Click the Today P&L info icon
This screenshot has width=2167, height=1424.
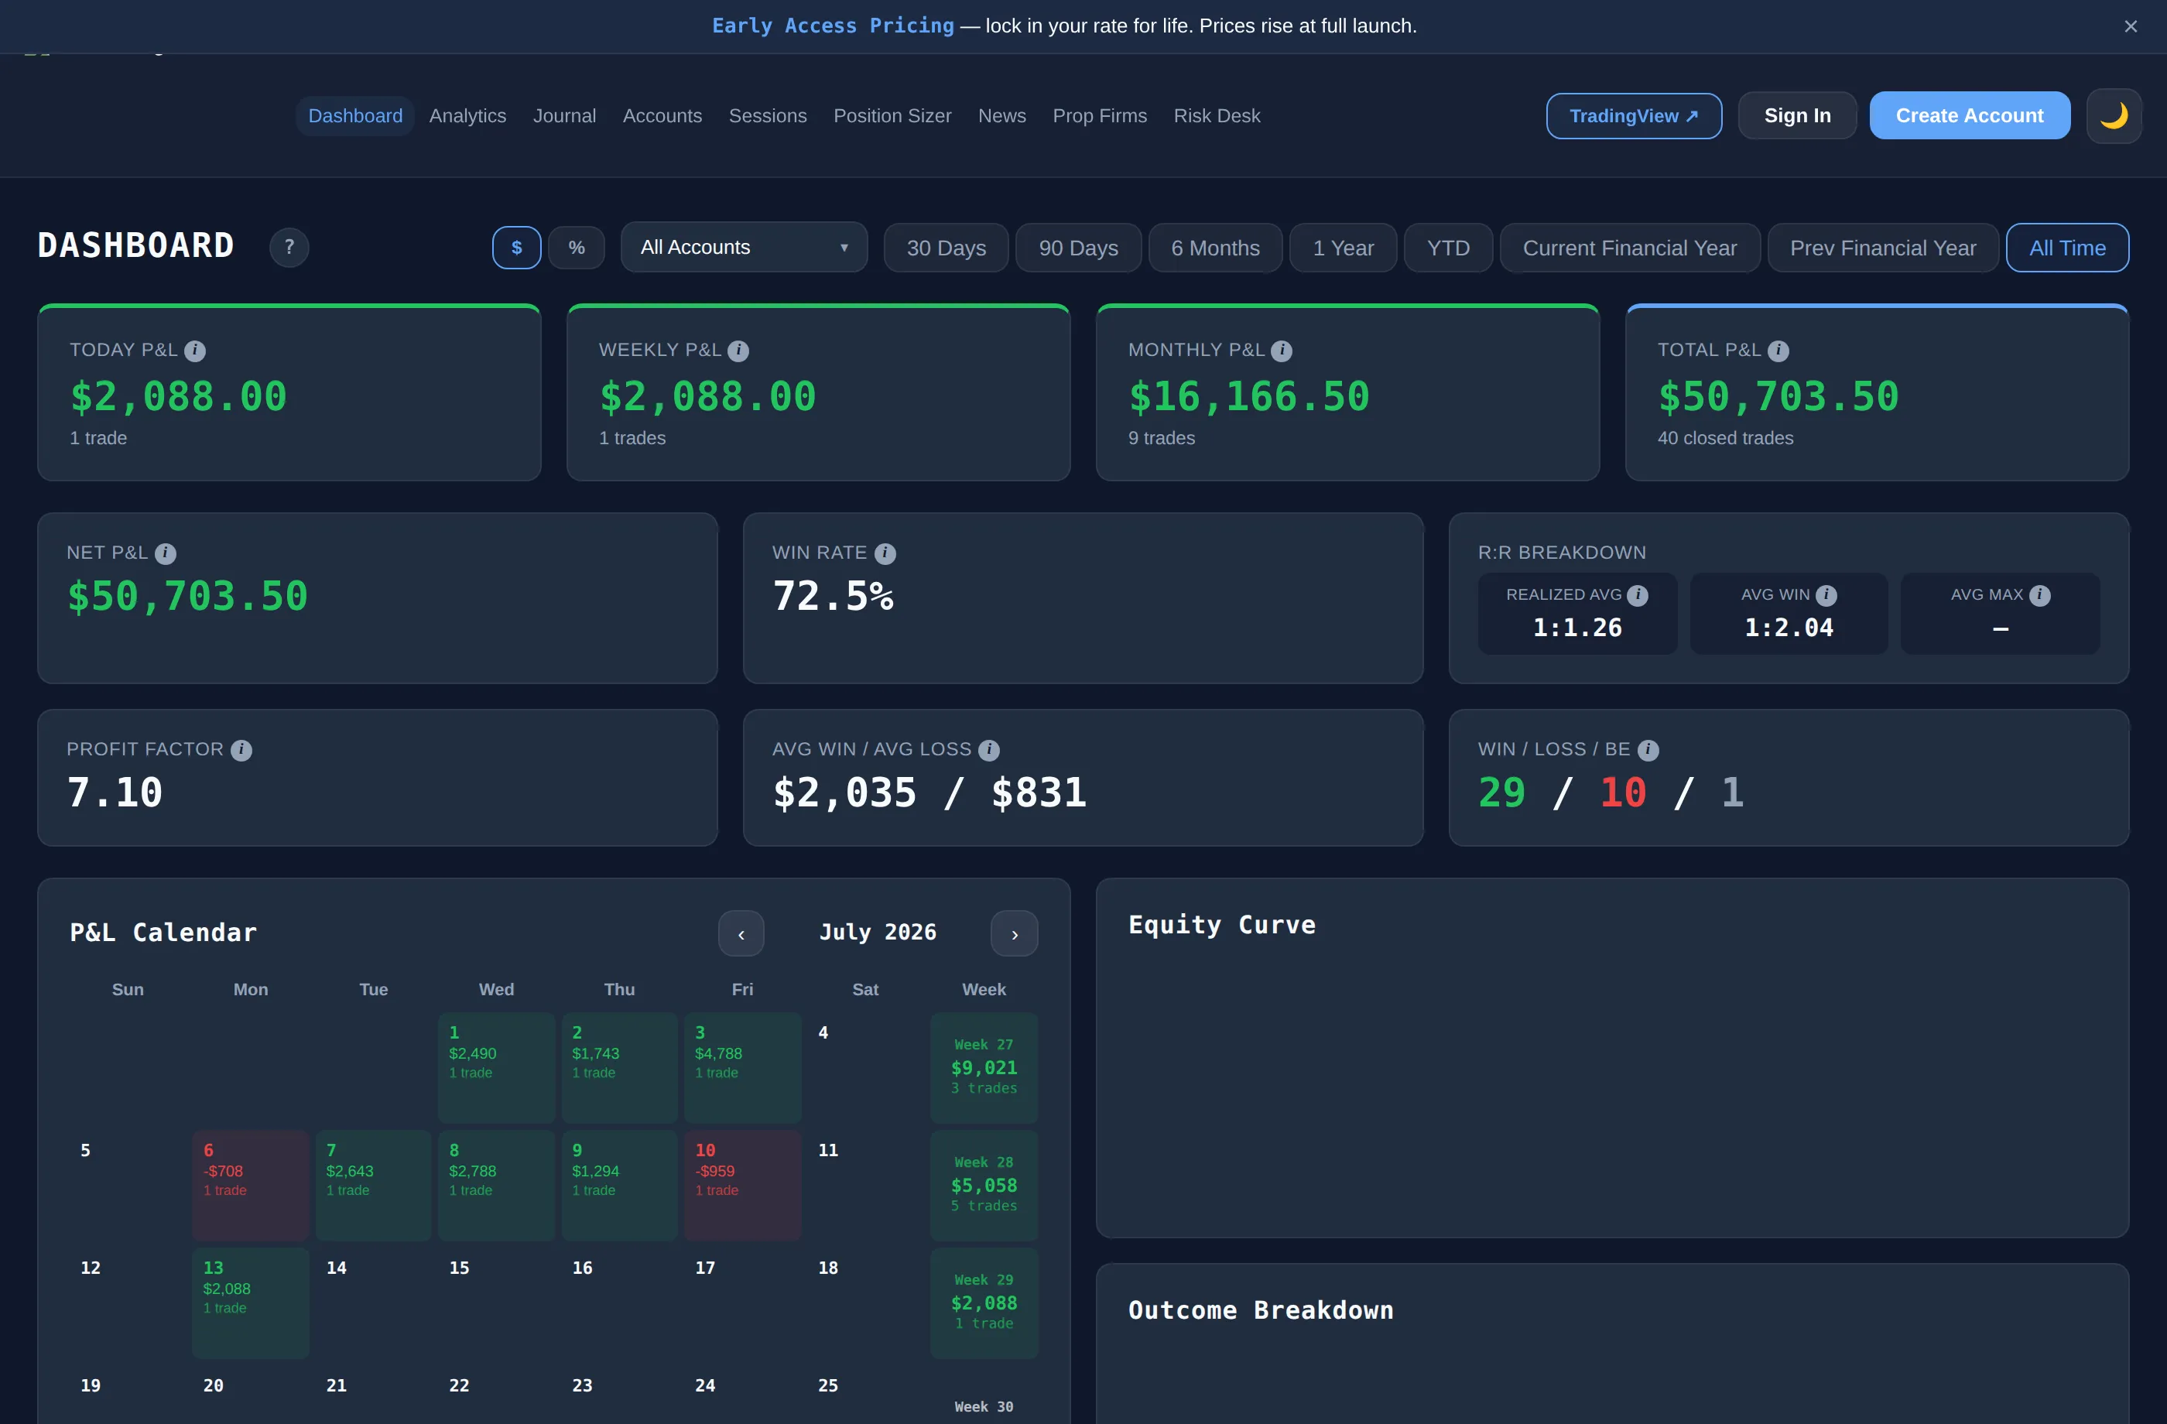point(195,351)
